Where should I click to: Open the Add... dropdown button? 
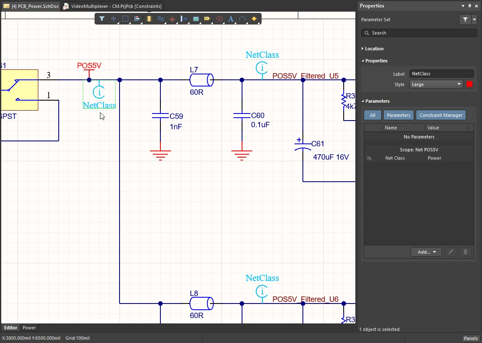point(426,252)
